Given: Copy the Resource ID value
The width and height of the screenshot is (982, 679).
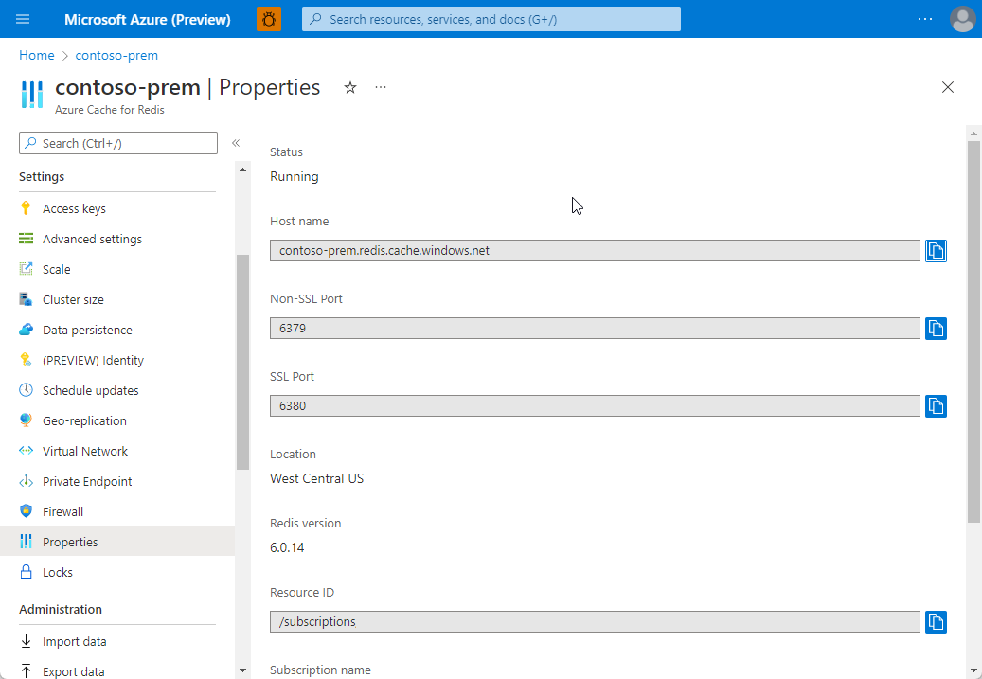Looking at the screenshot, I should point(936,621).
